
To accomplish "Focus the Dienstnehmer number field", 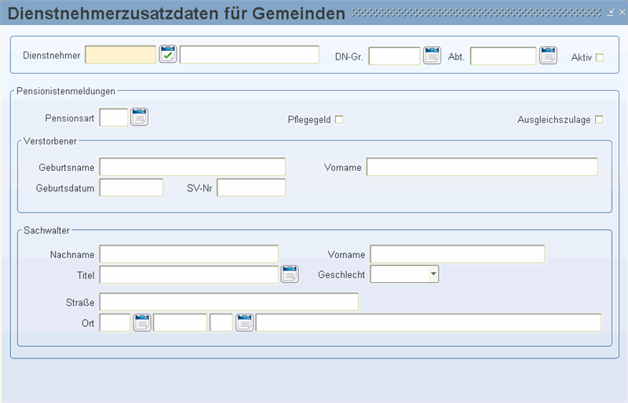I will (x=121, y=54).
